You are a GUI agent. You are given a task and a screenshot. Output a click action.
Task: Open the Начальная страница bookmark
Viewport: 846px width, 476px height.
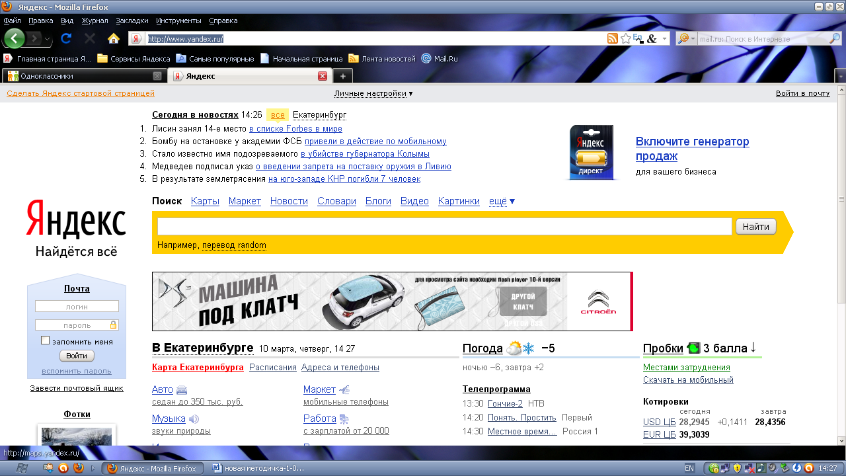click(301, 59)
